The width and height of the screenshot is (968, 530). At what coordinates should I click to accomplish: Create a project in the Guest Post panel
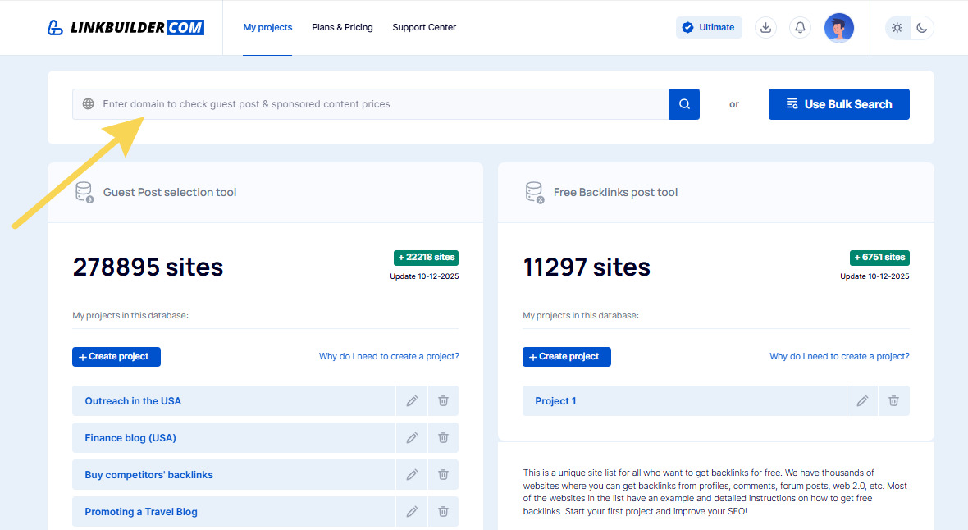pos(116,356)
